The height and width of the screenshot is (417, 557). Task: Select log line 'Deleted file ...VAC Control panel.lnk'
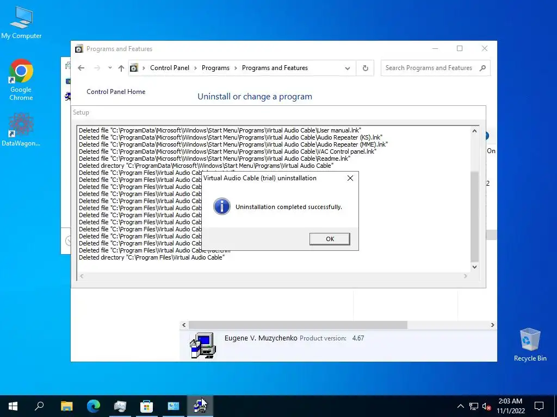click(x=227, y=151)
